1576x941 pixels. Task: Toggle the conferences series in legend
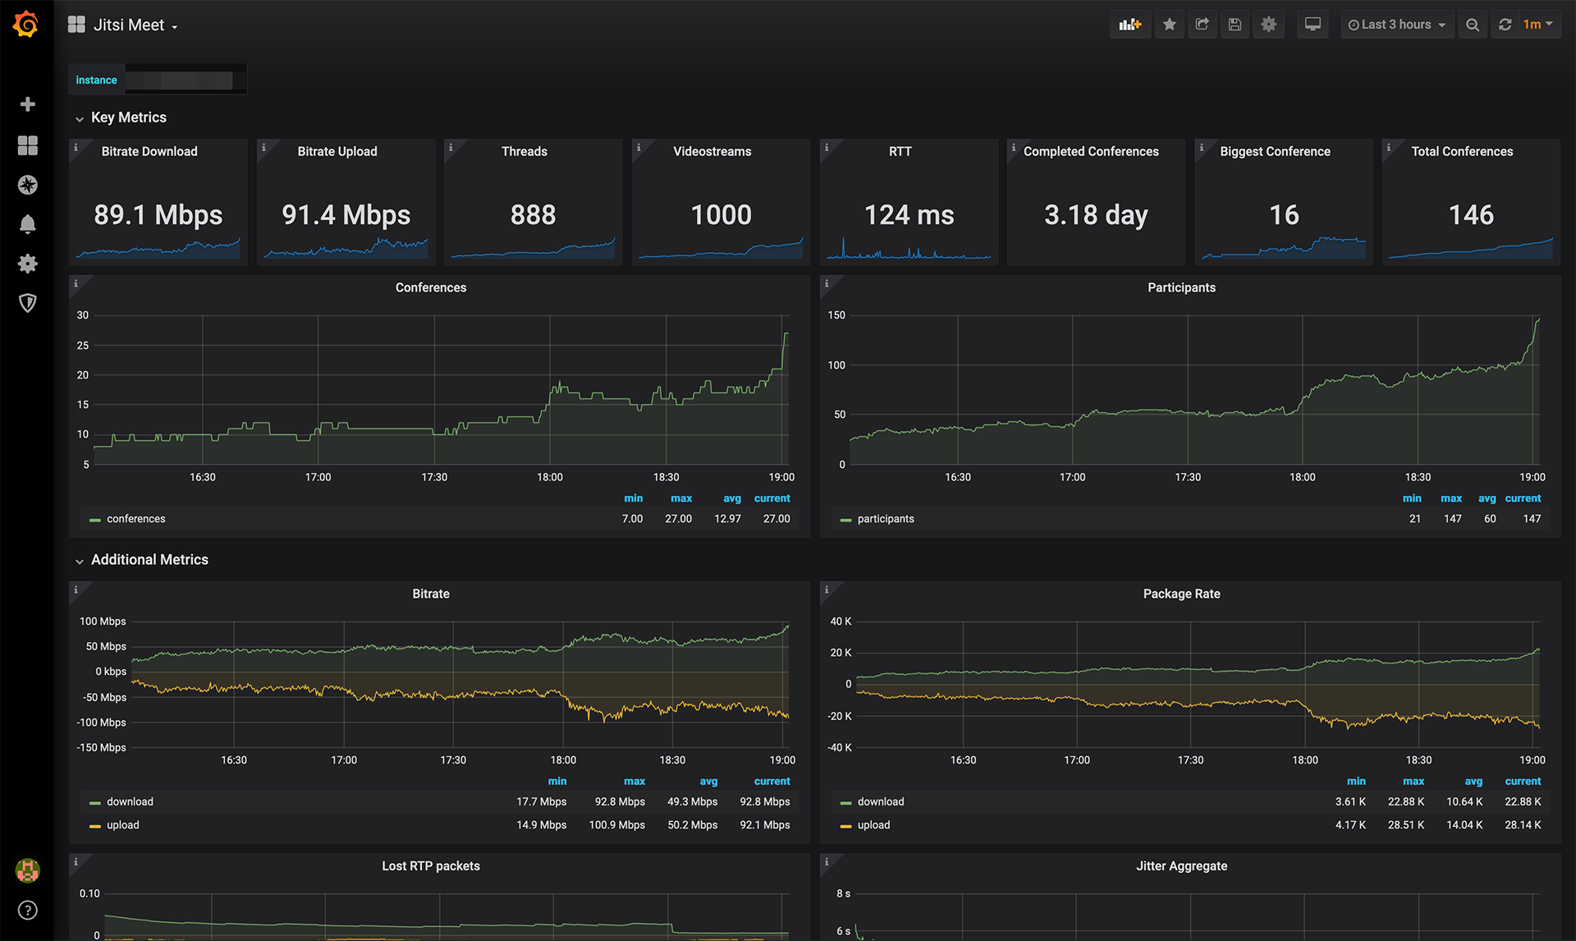point(135,519)
